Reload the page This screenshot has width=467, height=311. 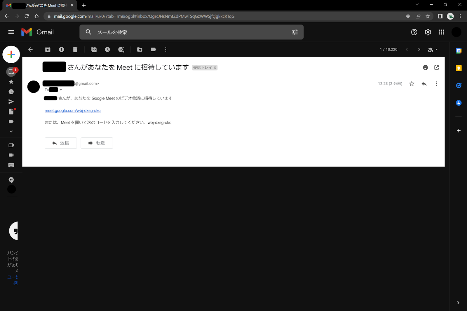(x=27, y=16)
